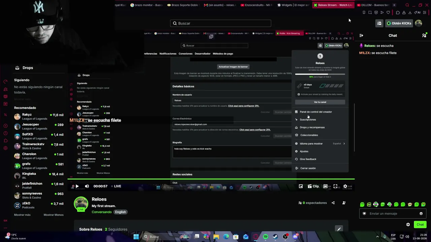
Task: Open Spotify from the taskbar
Action: (265, 237)
